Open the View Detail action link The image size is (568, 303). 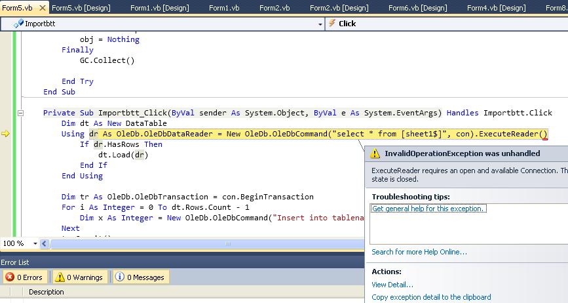392,285
